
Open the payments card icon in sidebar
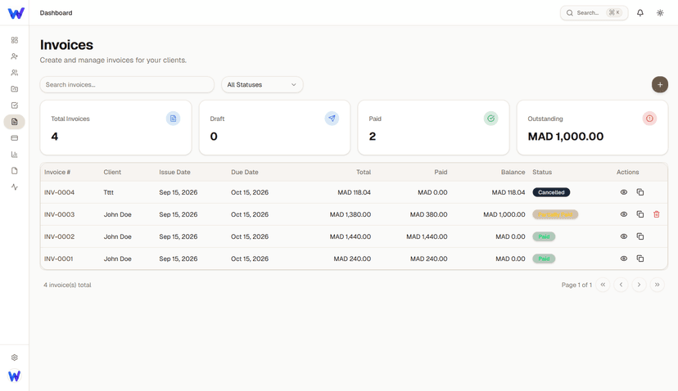pyautogui.click(x=14, y=138)
